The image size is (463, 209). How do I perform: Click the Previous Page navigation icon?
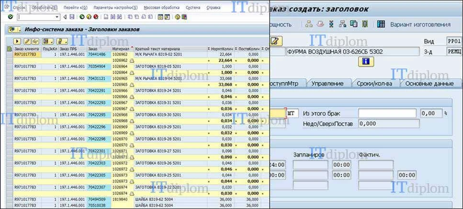point(137,17)
